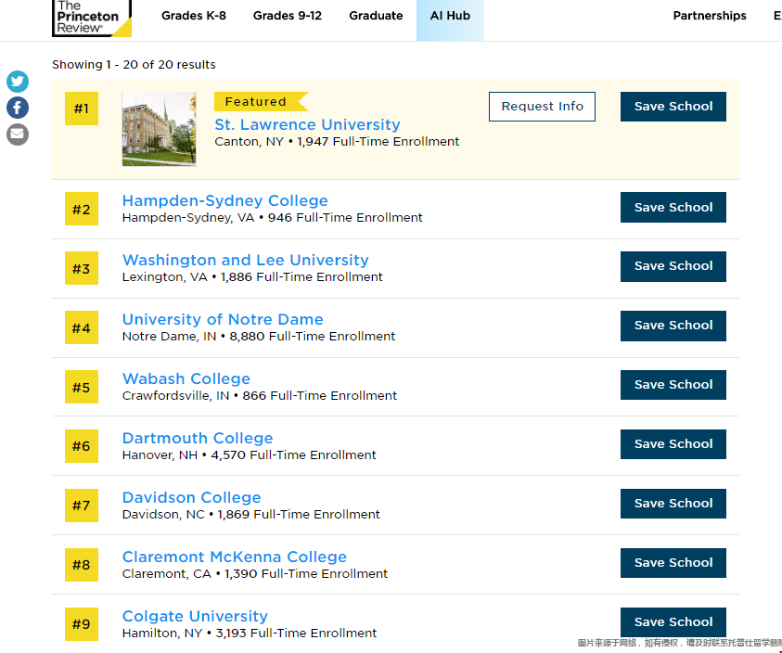This screenshot has height=653, width=782.
Task: Open Grades 9-12 menu
Action: point(288,16)
